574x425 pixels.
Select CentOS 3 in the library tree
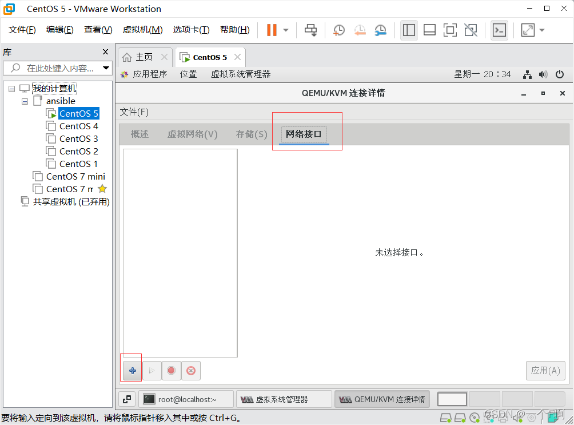79,139
